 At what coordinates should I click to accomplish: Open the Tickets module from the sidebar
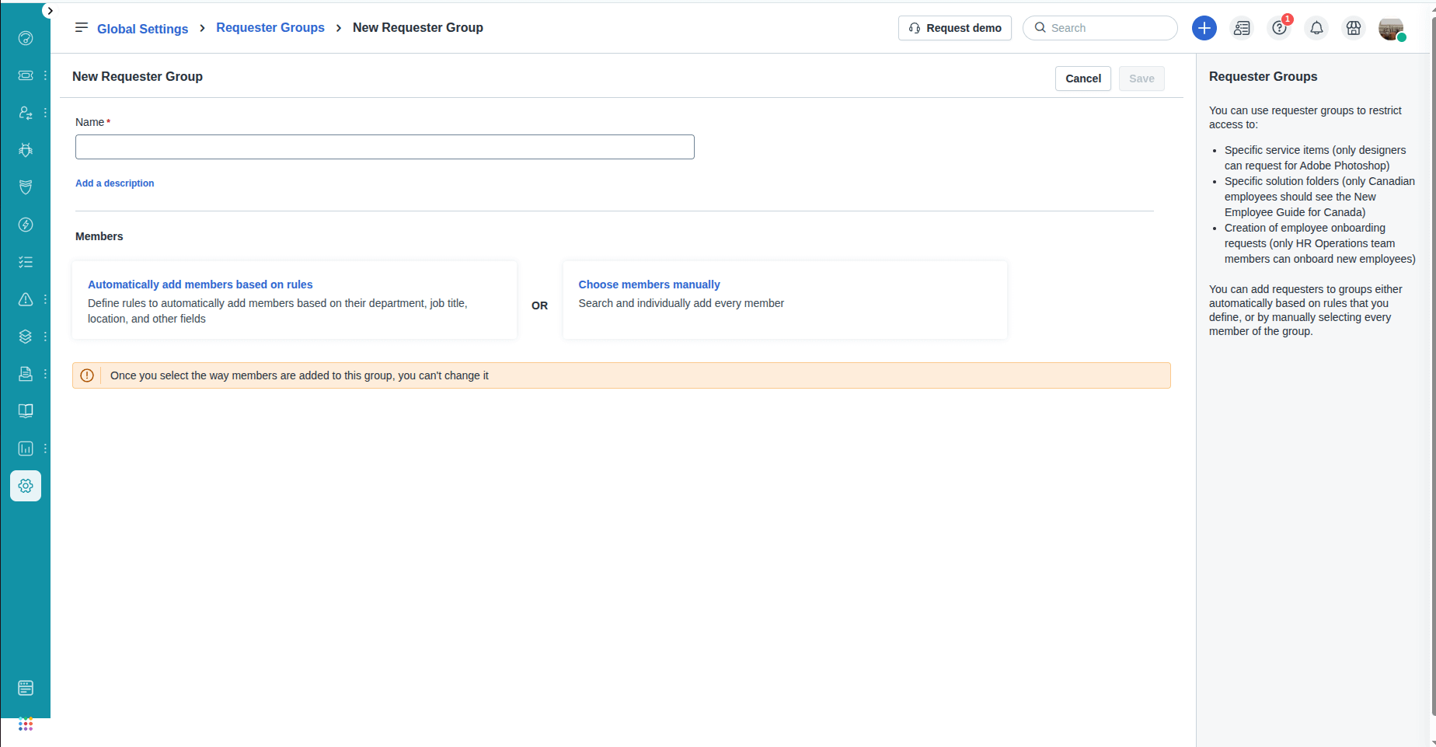[25, 75]
